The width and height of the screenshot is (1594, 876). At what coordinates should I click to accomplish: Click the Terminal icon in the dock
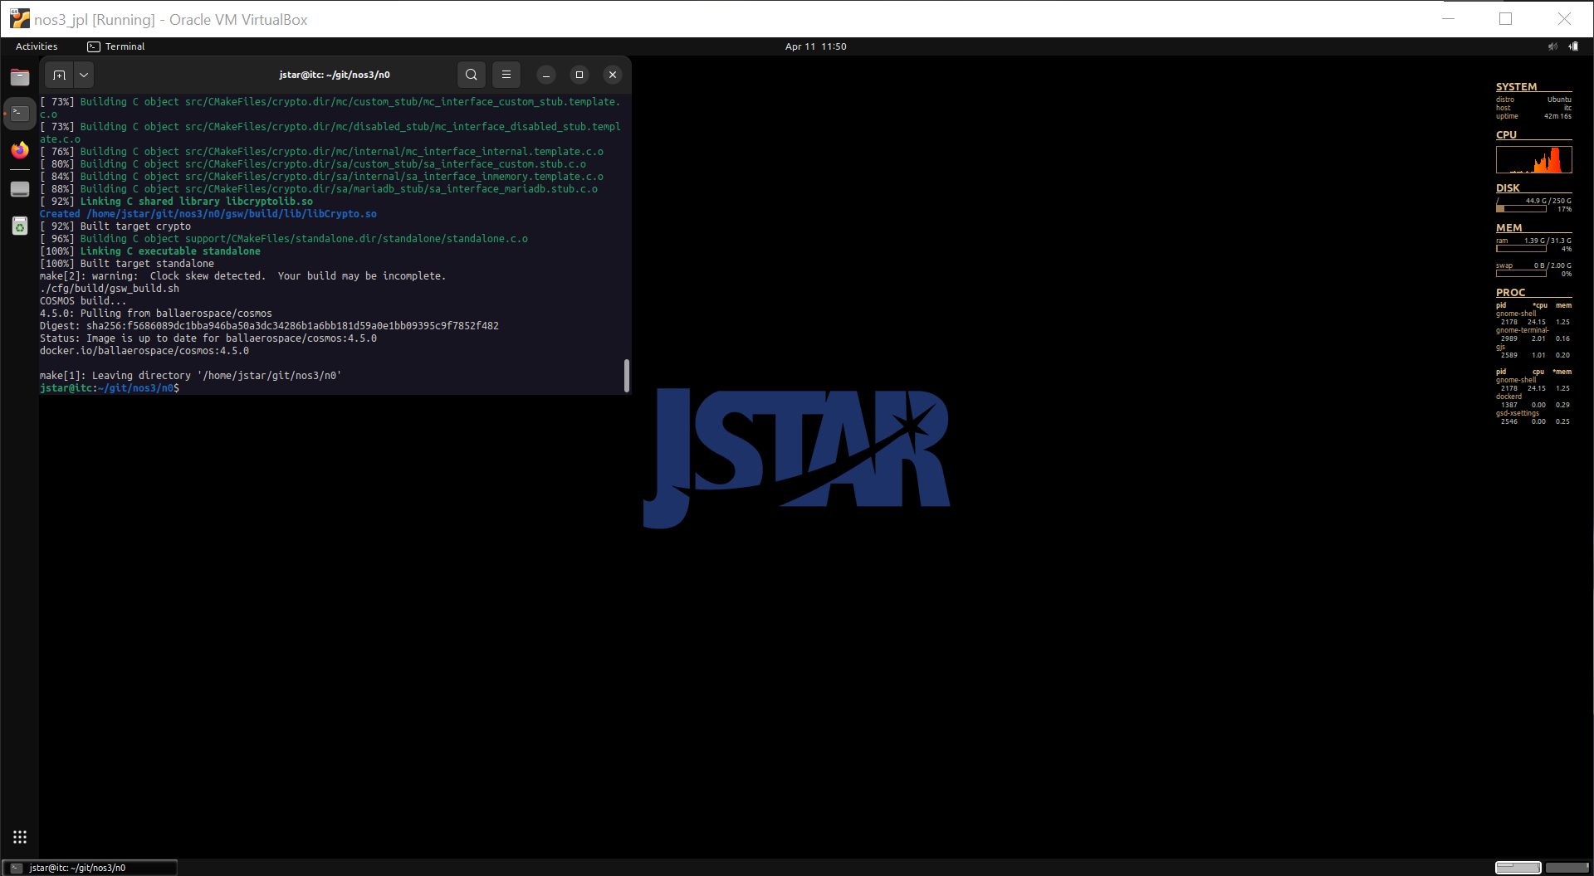point(20,113)
